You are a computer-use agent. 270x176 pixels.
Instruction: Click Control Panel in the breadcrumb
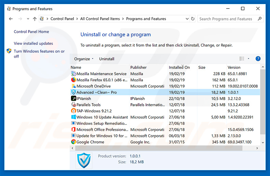point(62,19)
